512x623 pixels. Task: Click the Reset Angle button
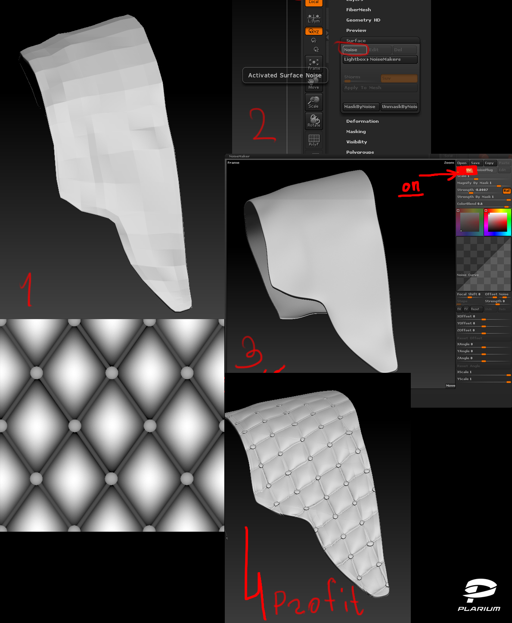[484, 366]
